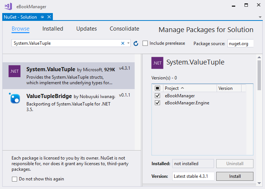Click the Version(s) - 0 label
This screenshot has width=265, height=189.
point(164,78)
